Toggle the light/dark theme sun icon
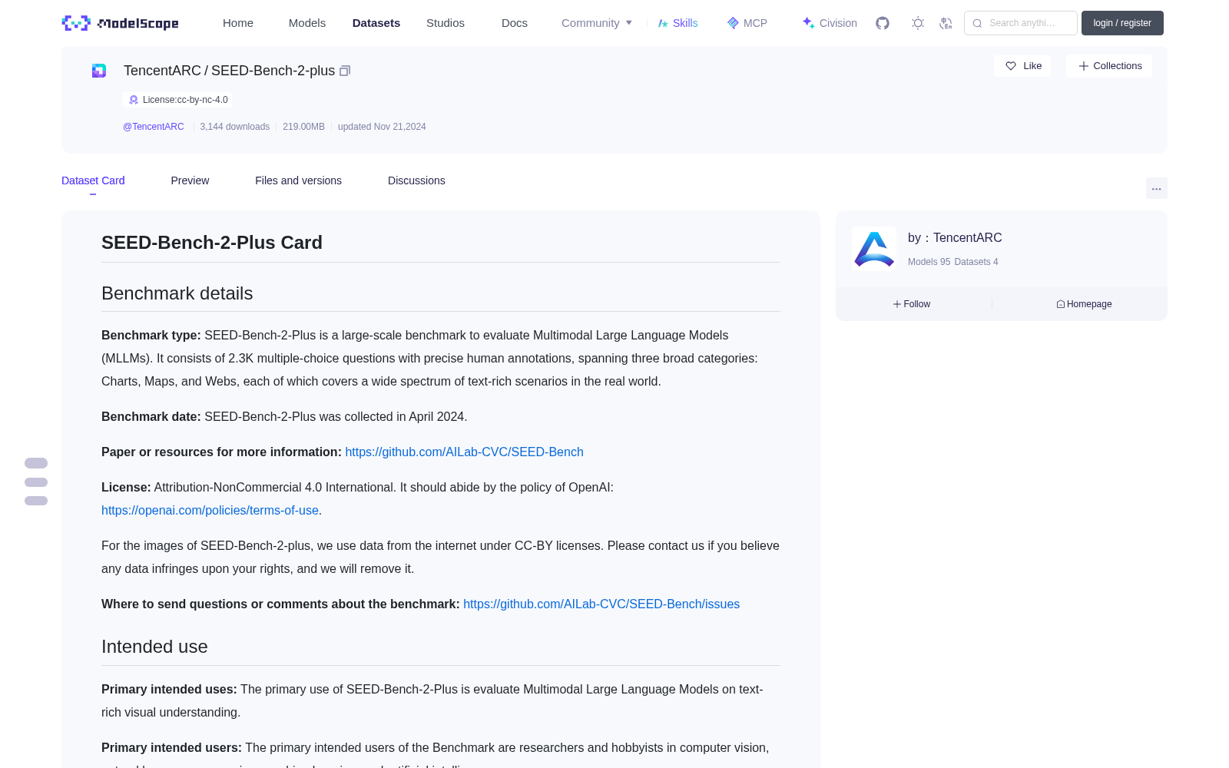Screen dimensions: 1229x768 918,23
